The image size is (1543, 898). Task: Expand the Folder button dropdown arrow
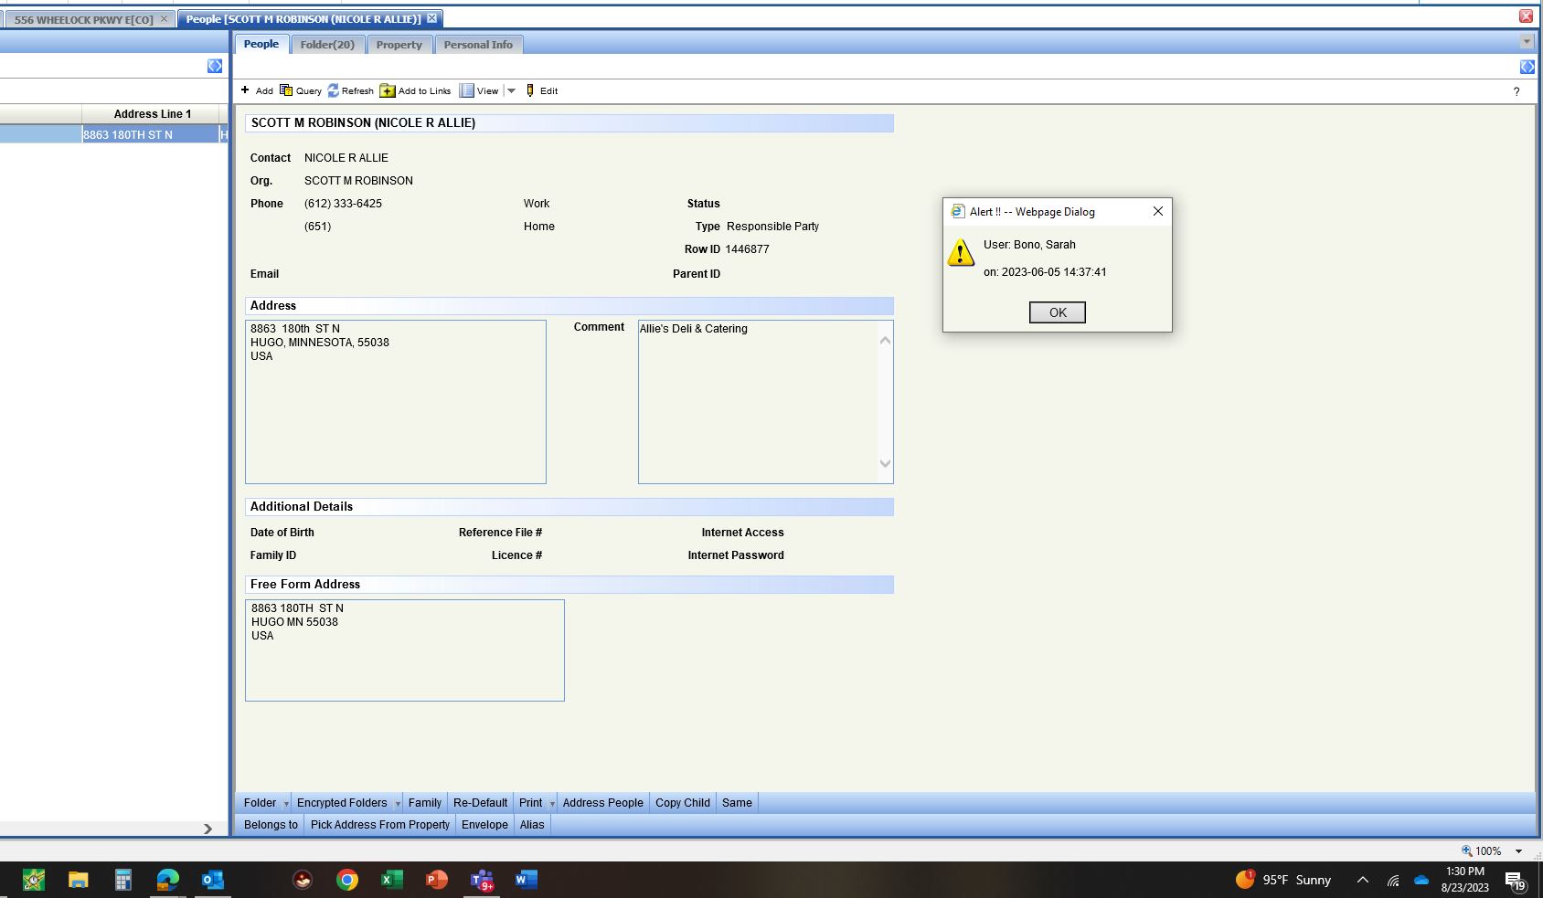286,804
